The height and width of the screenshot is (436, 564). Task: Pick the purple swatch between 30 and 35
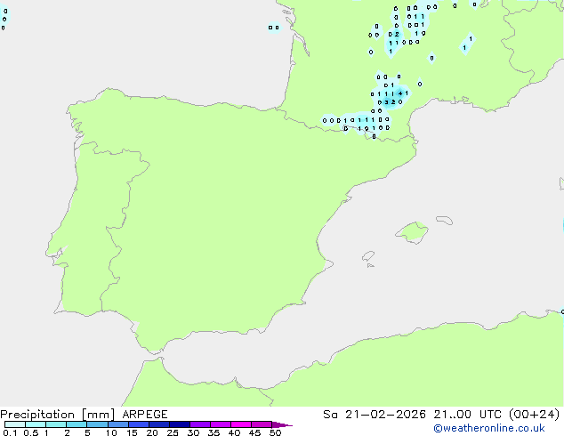tap(200, 424)
